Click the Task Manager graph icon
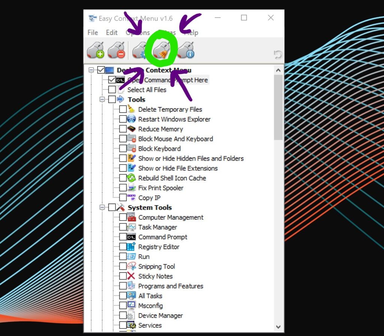 click(132, 227)
